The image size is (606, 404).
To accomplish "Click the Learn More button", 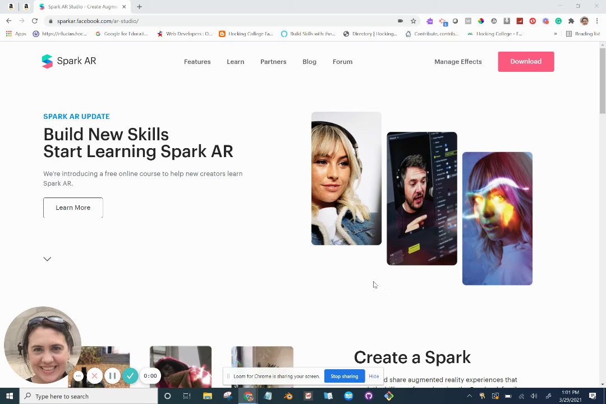I will point(73,208).
